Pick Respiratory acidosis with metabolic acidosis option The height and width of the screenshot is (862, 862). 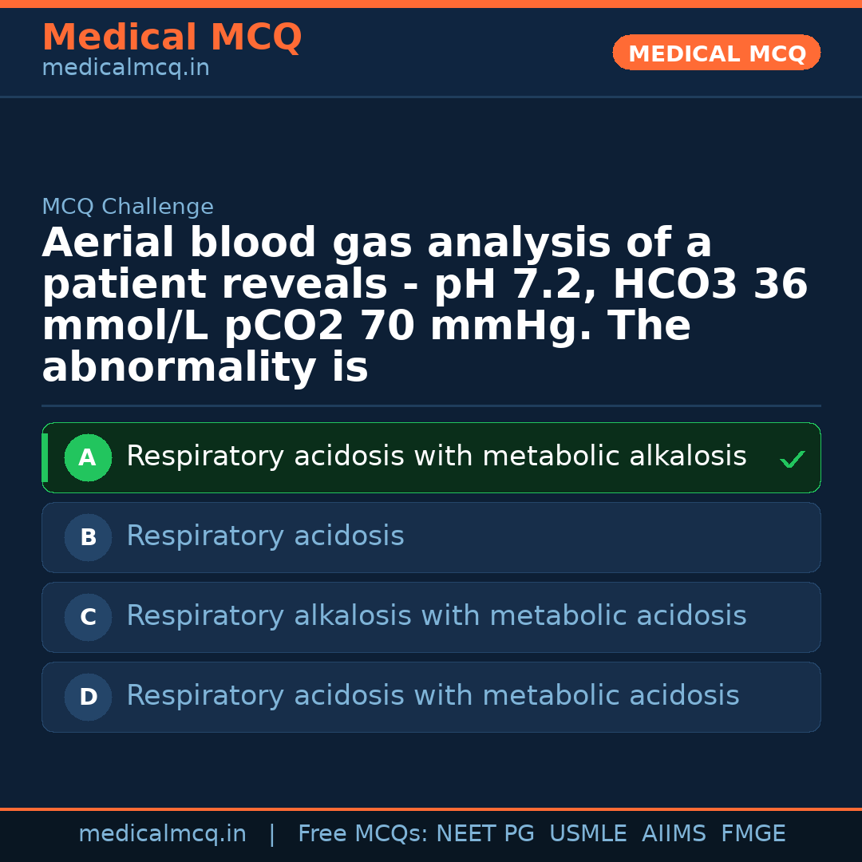(x=433, y=696)
